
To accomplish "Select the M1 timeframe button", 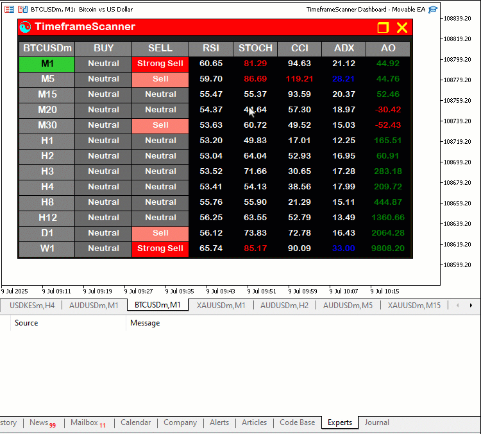I will pos(47,64).
